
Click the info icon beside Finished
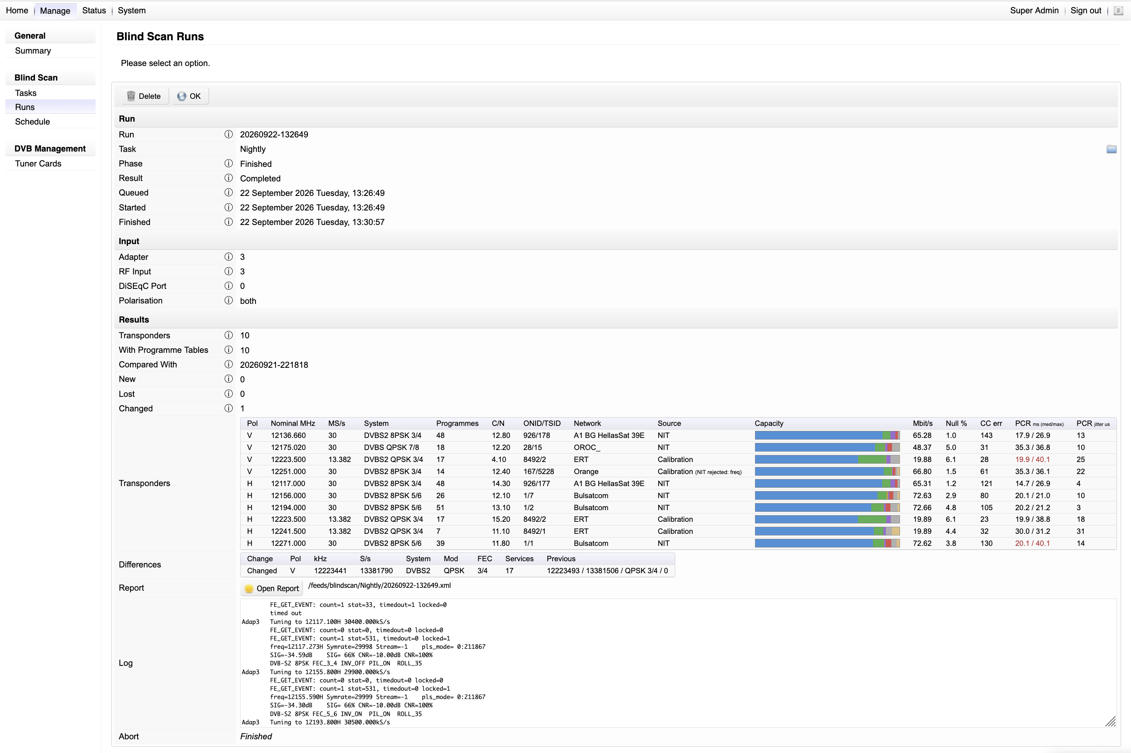(x=228, y=222)
